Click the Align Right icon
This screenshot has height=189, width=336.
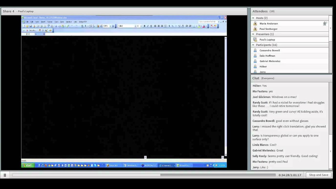click(x=162, y=26)
